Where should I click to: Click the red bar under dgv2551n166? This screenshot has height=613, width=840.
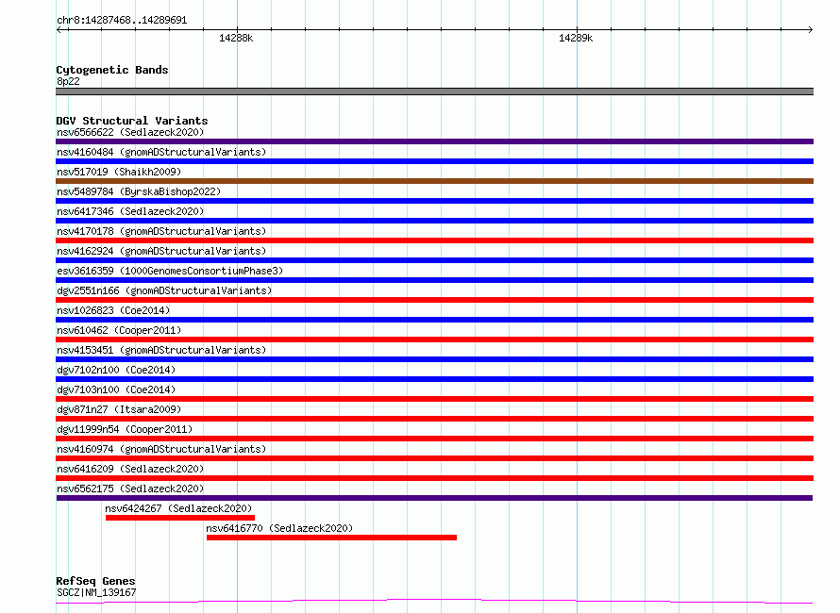[x=434, y=300]
